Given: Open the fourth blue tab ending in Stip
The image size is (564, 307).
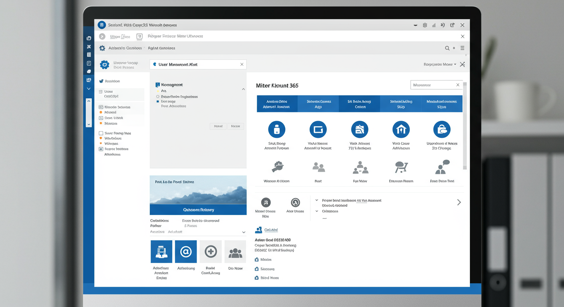Looking at the screenshot, I should [401, 104].
